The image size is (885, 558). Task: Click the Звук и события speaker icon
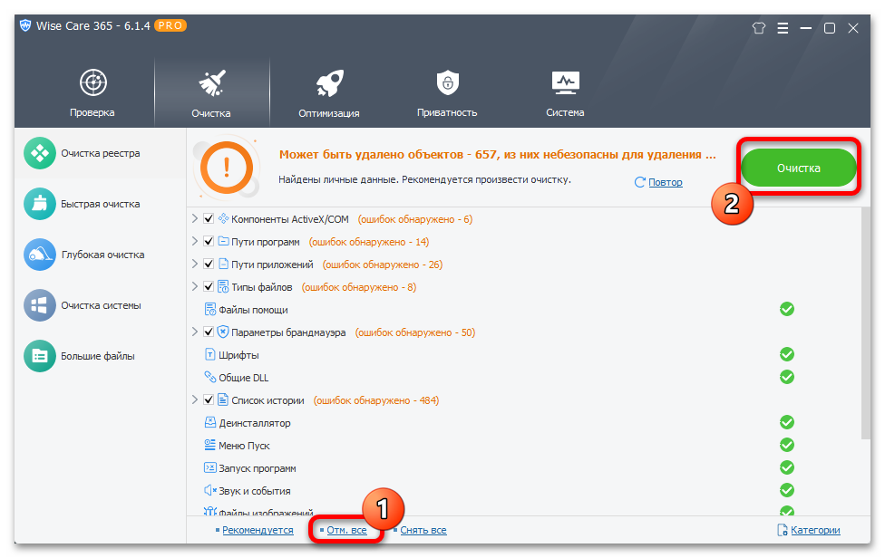click(210, 490)
